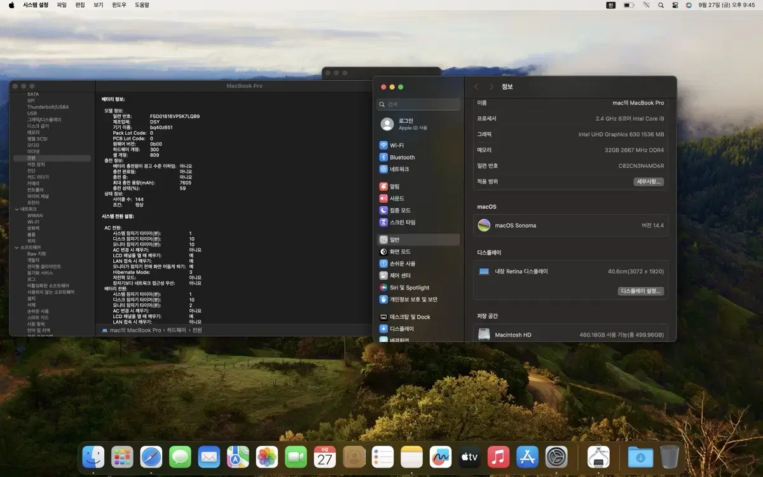Open 집중 모드 (Focus) settings
This screenshot has height=477, width=763.
pyautogui.click(x=419, y=211)
